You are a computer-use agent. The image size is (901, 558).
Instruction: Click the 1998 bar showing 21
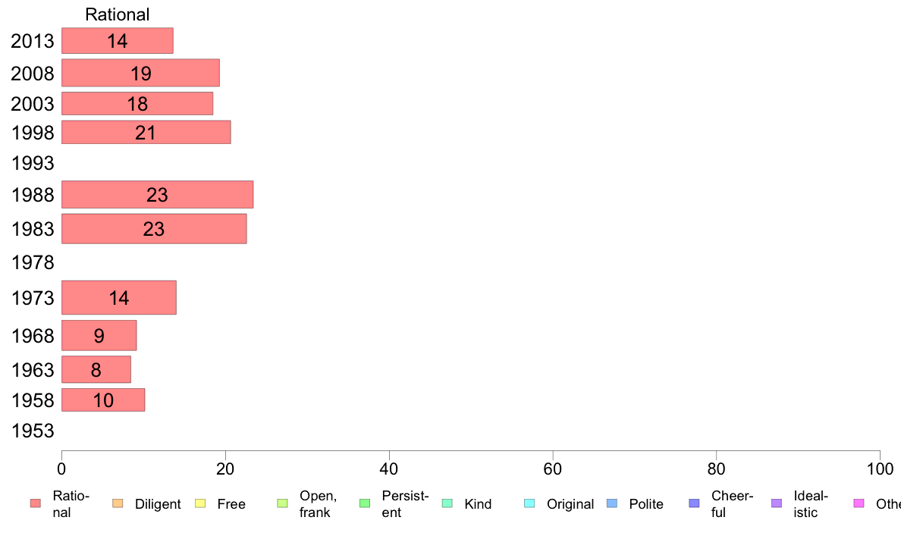(x=146, y=132)
